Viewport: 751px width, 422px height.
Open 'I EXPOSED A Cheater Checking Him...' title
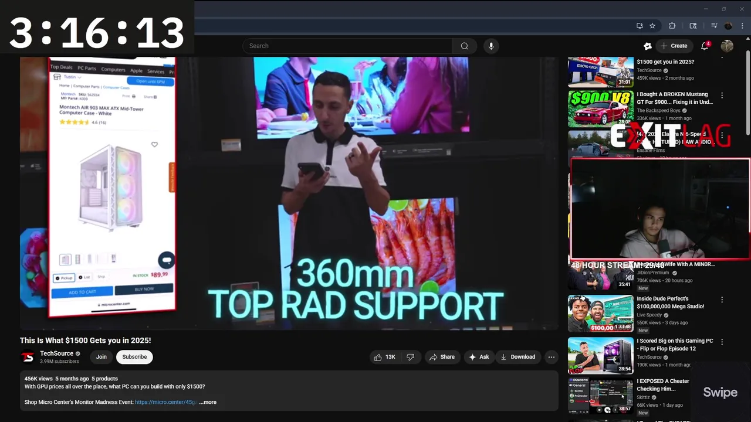point(663,385)
